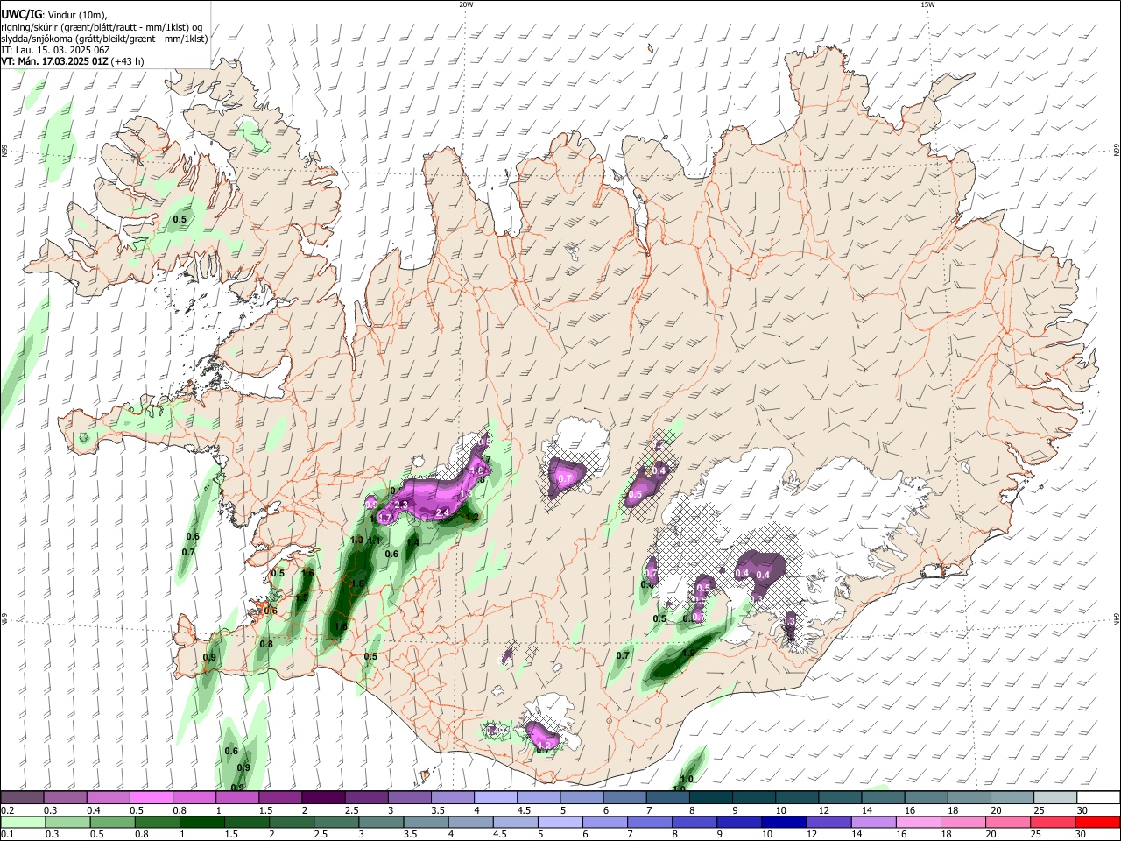
Task: Click the upper legend swatch starting at 1.5
Action: pyautogui.click(x=279, y=797)
